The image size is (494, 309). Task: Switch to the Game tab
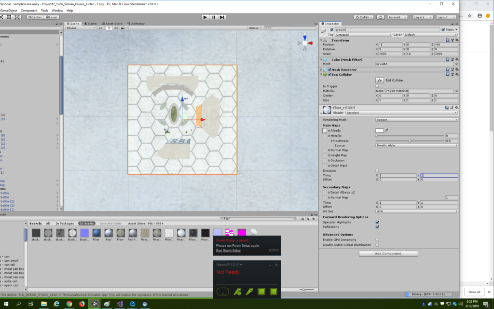coord(90,24)
